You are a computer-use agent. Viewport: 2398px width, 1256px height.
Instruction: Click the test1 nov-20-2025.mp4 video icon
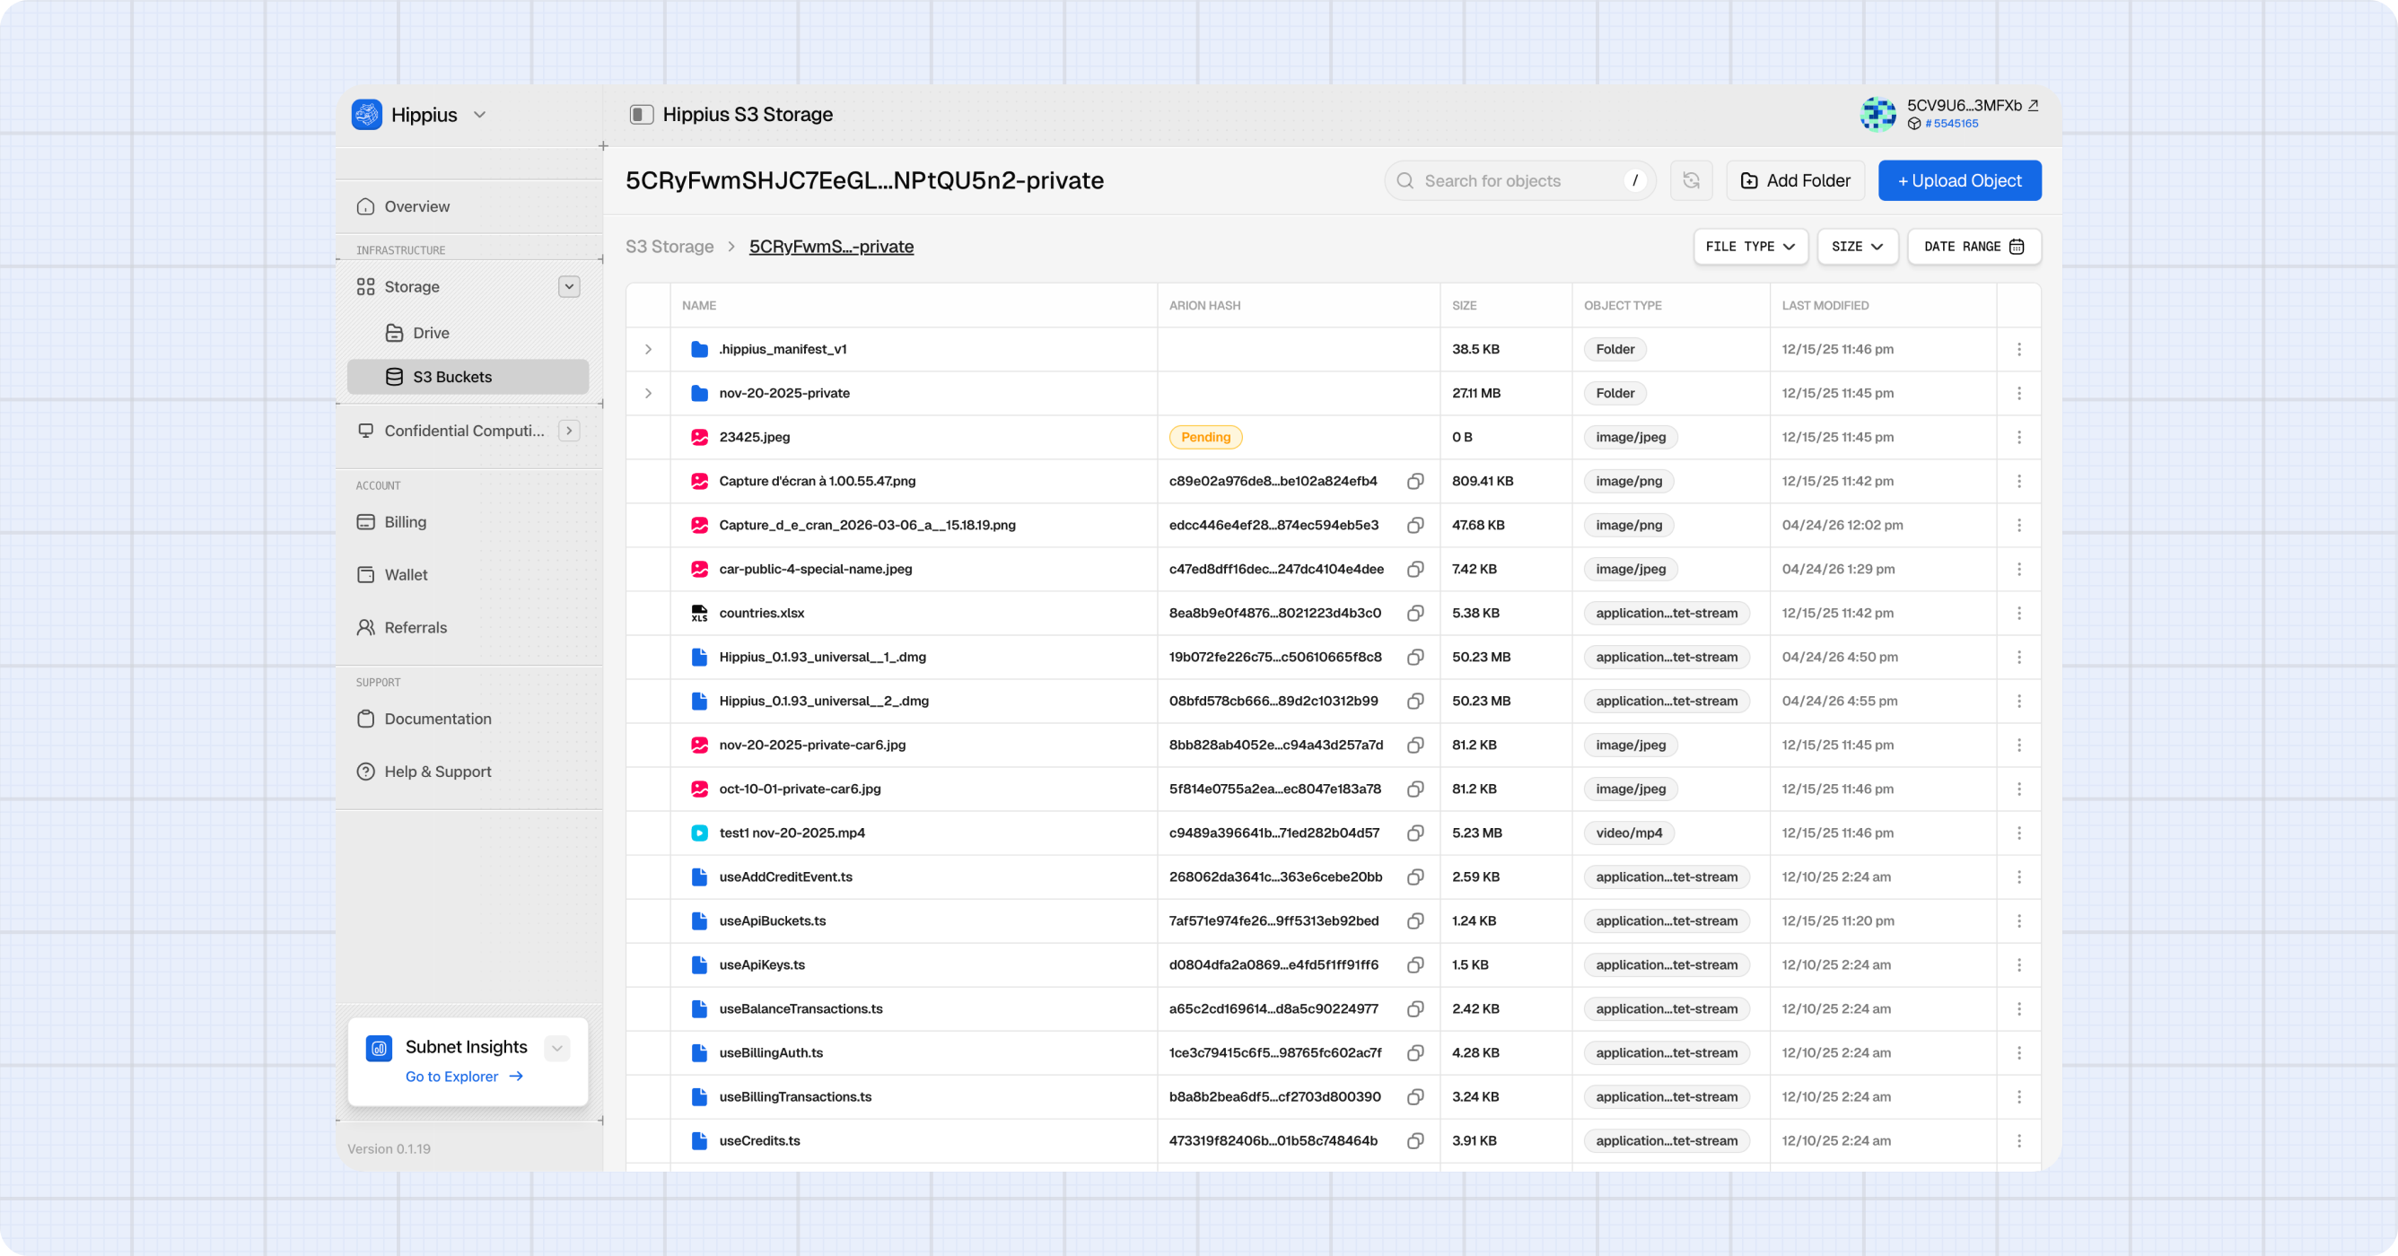(x=699, y=833)
